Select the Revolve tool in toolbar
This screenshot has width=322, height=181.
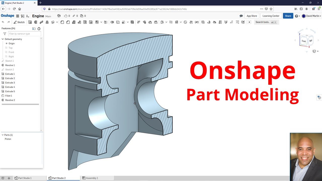click(x=36, y=22)
